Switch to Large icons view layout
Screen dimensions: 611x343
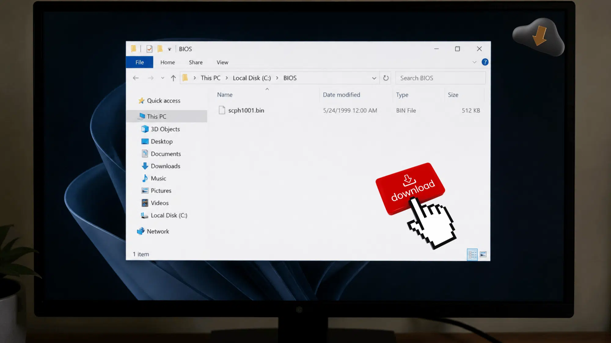click(x=483, y=254)
